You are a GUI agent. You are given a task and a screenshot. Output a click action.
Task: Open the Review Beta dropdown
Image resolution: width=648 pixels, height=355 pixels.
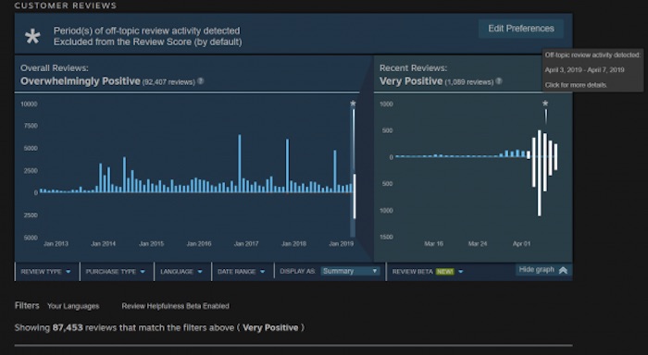pos(428,272)
